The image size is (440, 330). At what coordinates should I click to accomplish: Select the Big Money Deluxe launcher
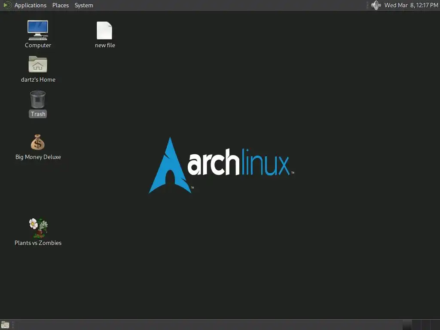pos(38,142)
